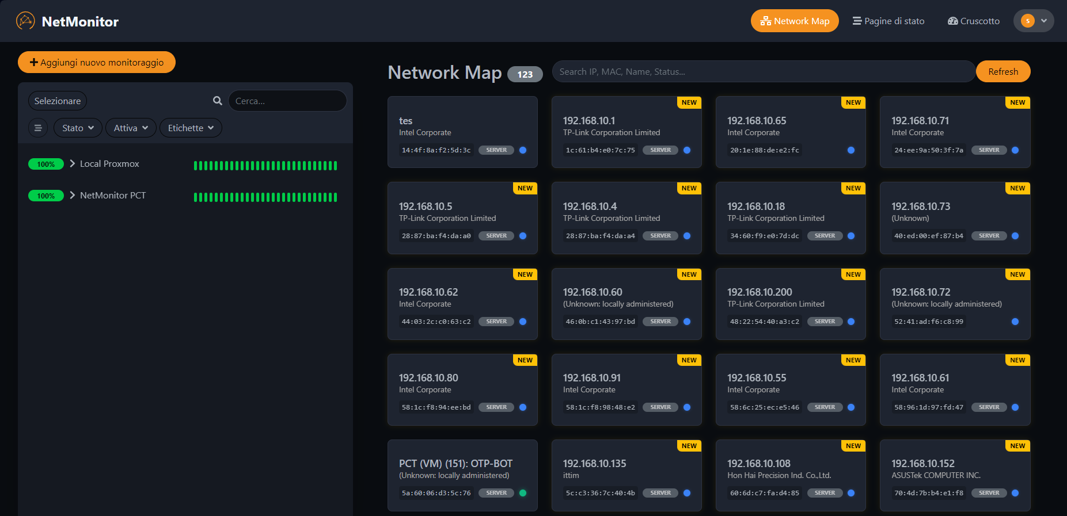Viewport: 1067px width, 516px height.
Task: Click green status dot on OTP-BOT card
Action: click(x=523, y=493)
